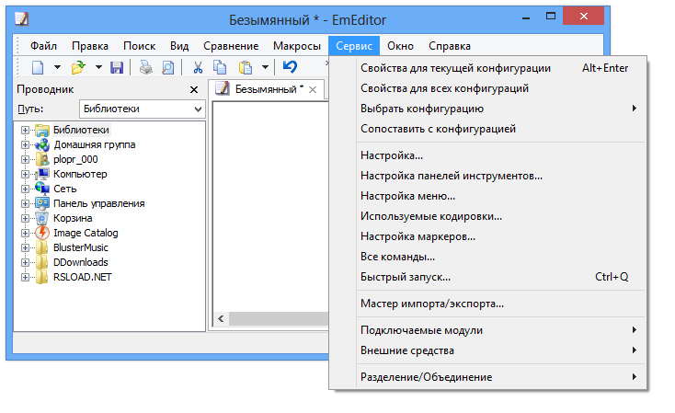Expand the Домашняя группа tree node
The height and width of the screenshot is (413, 675).
pyautogui.click(x=26, y=144)
